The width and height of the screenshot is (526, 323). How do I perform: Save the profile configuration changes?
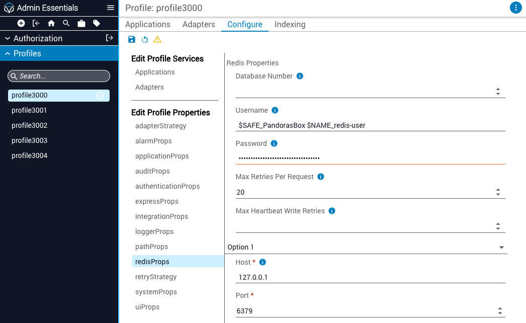[x=132, y=39]
